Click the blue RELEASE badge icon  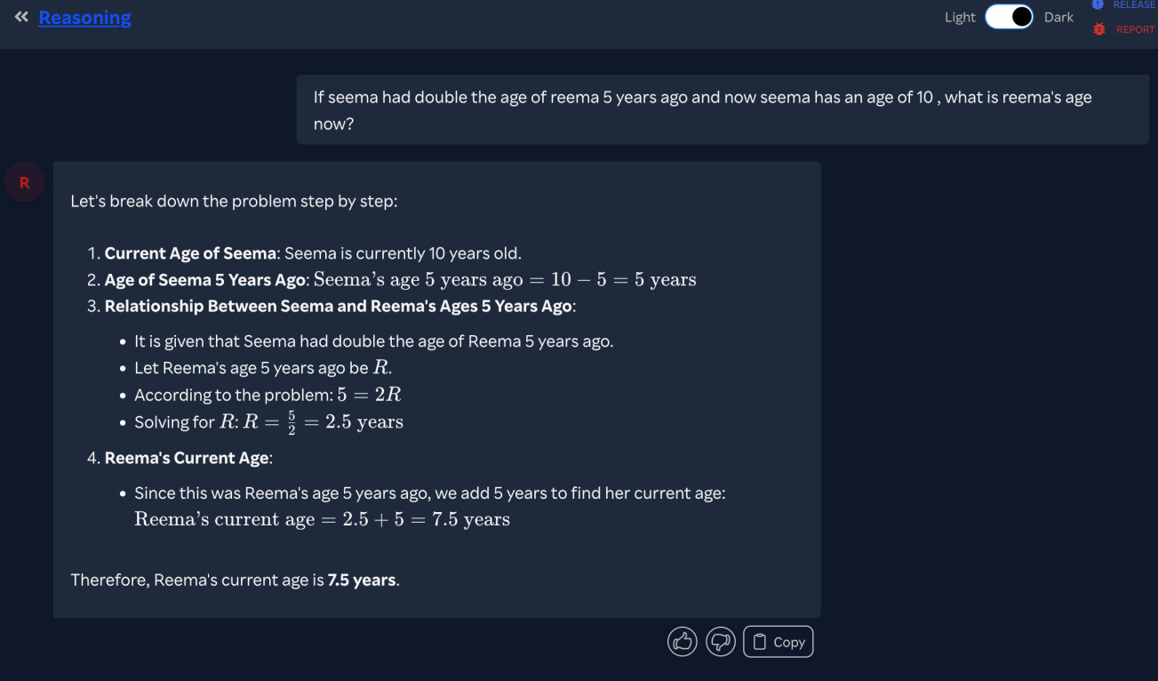tap(1098, 4)
